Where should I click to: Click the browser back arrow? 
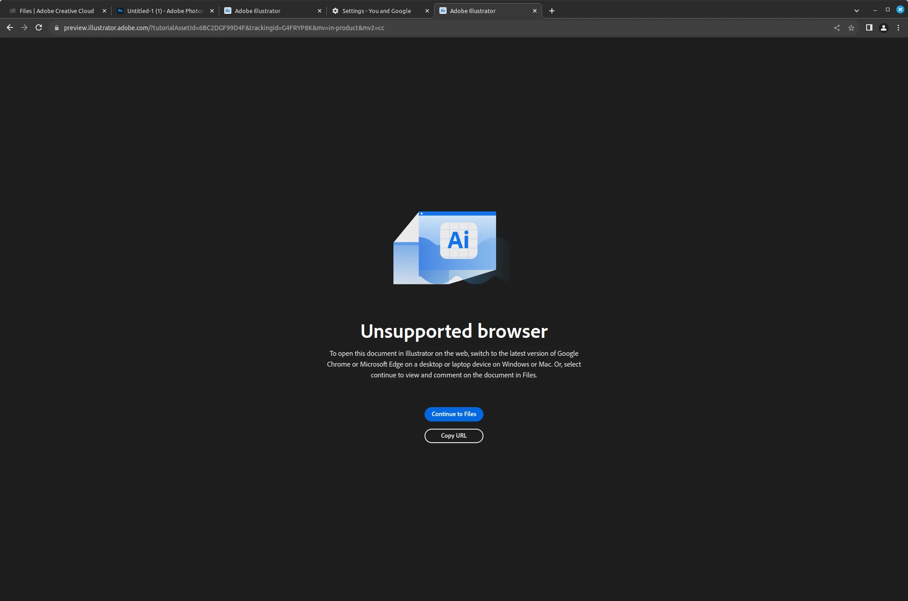(10, 28)
